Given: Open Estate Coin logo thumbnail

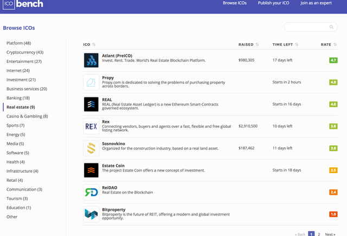Looking at the screenshot, I should [91, 170].
